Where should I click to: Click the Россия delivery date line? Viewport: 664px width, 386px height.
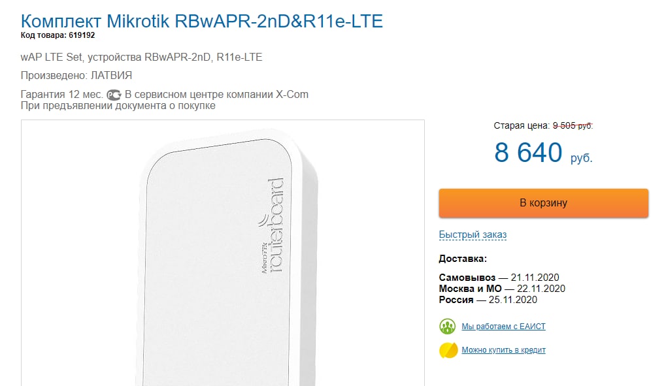click(488, 300)
